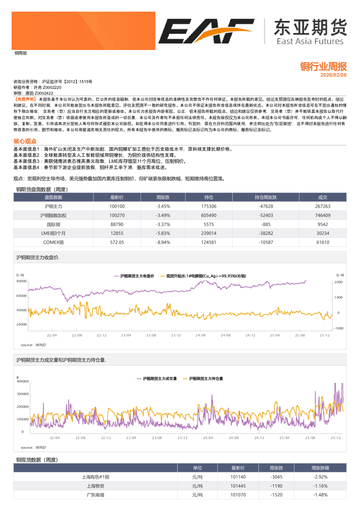Click the orange header banner block

[83, 31]
